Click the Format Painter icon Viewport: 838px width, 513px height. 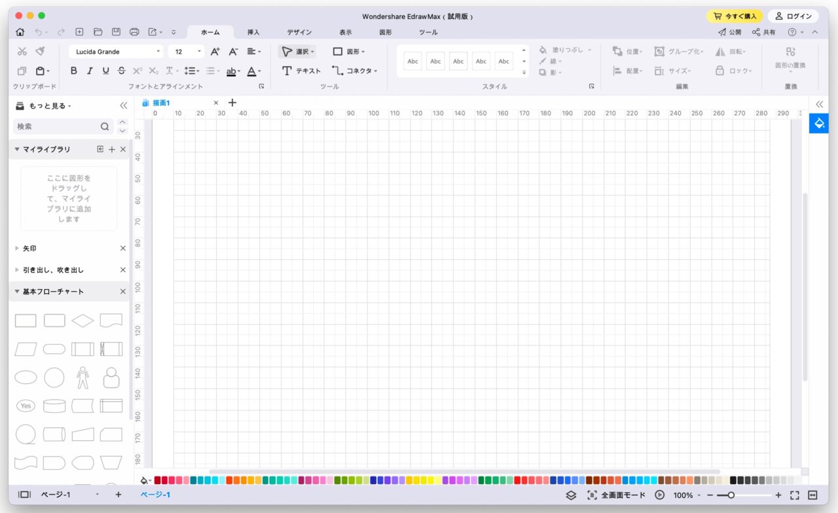coord(40,51)
